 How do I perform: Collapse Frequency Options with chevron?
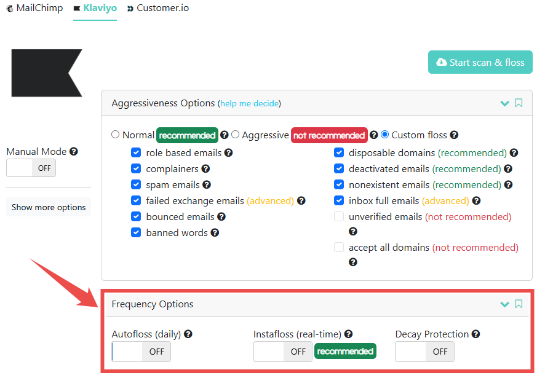click(504, 304)
